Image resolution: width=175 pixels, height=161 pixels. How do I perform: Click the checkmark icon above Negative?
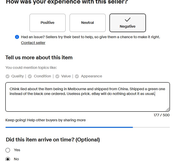click(128, 20)
